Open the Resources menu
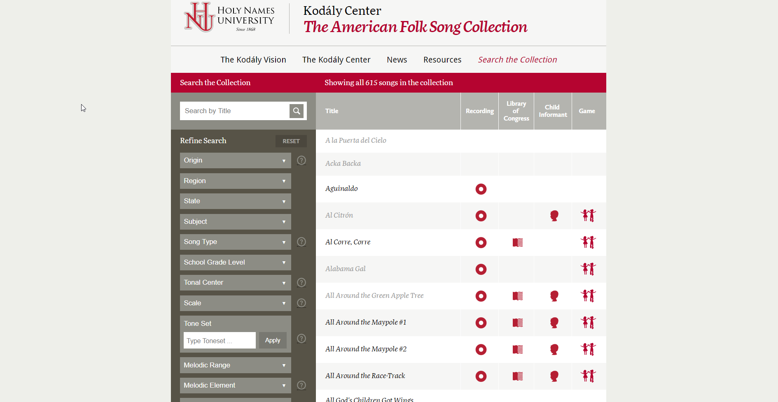 (442, 60)
